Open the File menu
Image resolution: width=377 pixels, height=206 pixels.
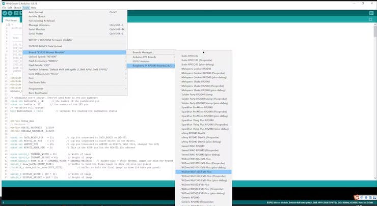coord(4,8)
